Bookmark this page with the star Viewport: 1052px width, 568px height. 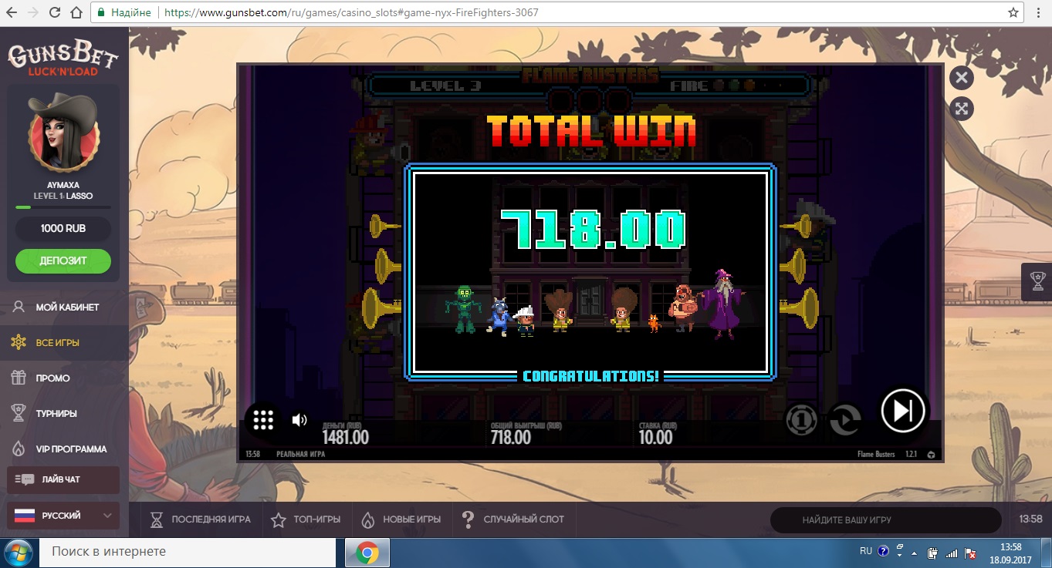coord(1013,13)
